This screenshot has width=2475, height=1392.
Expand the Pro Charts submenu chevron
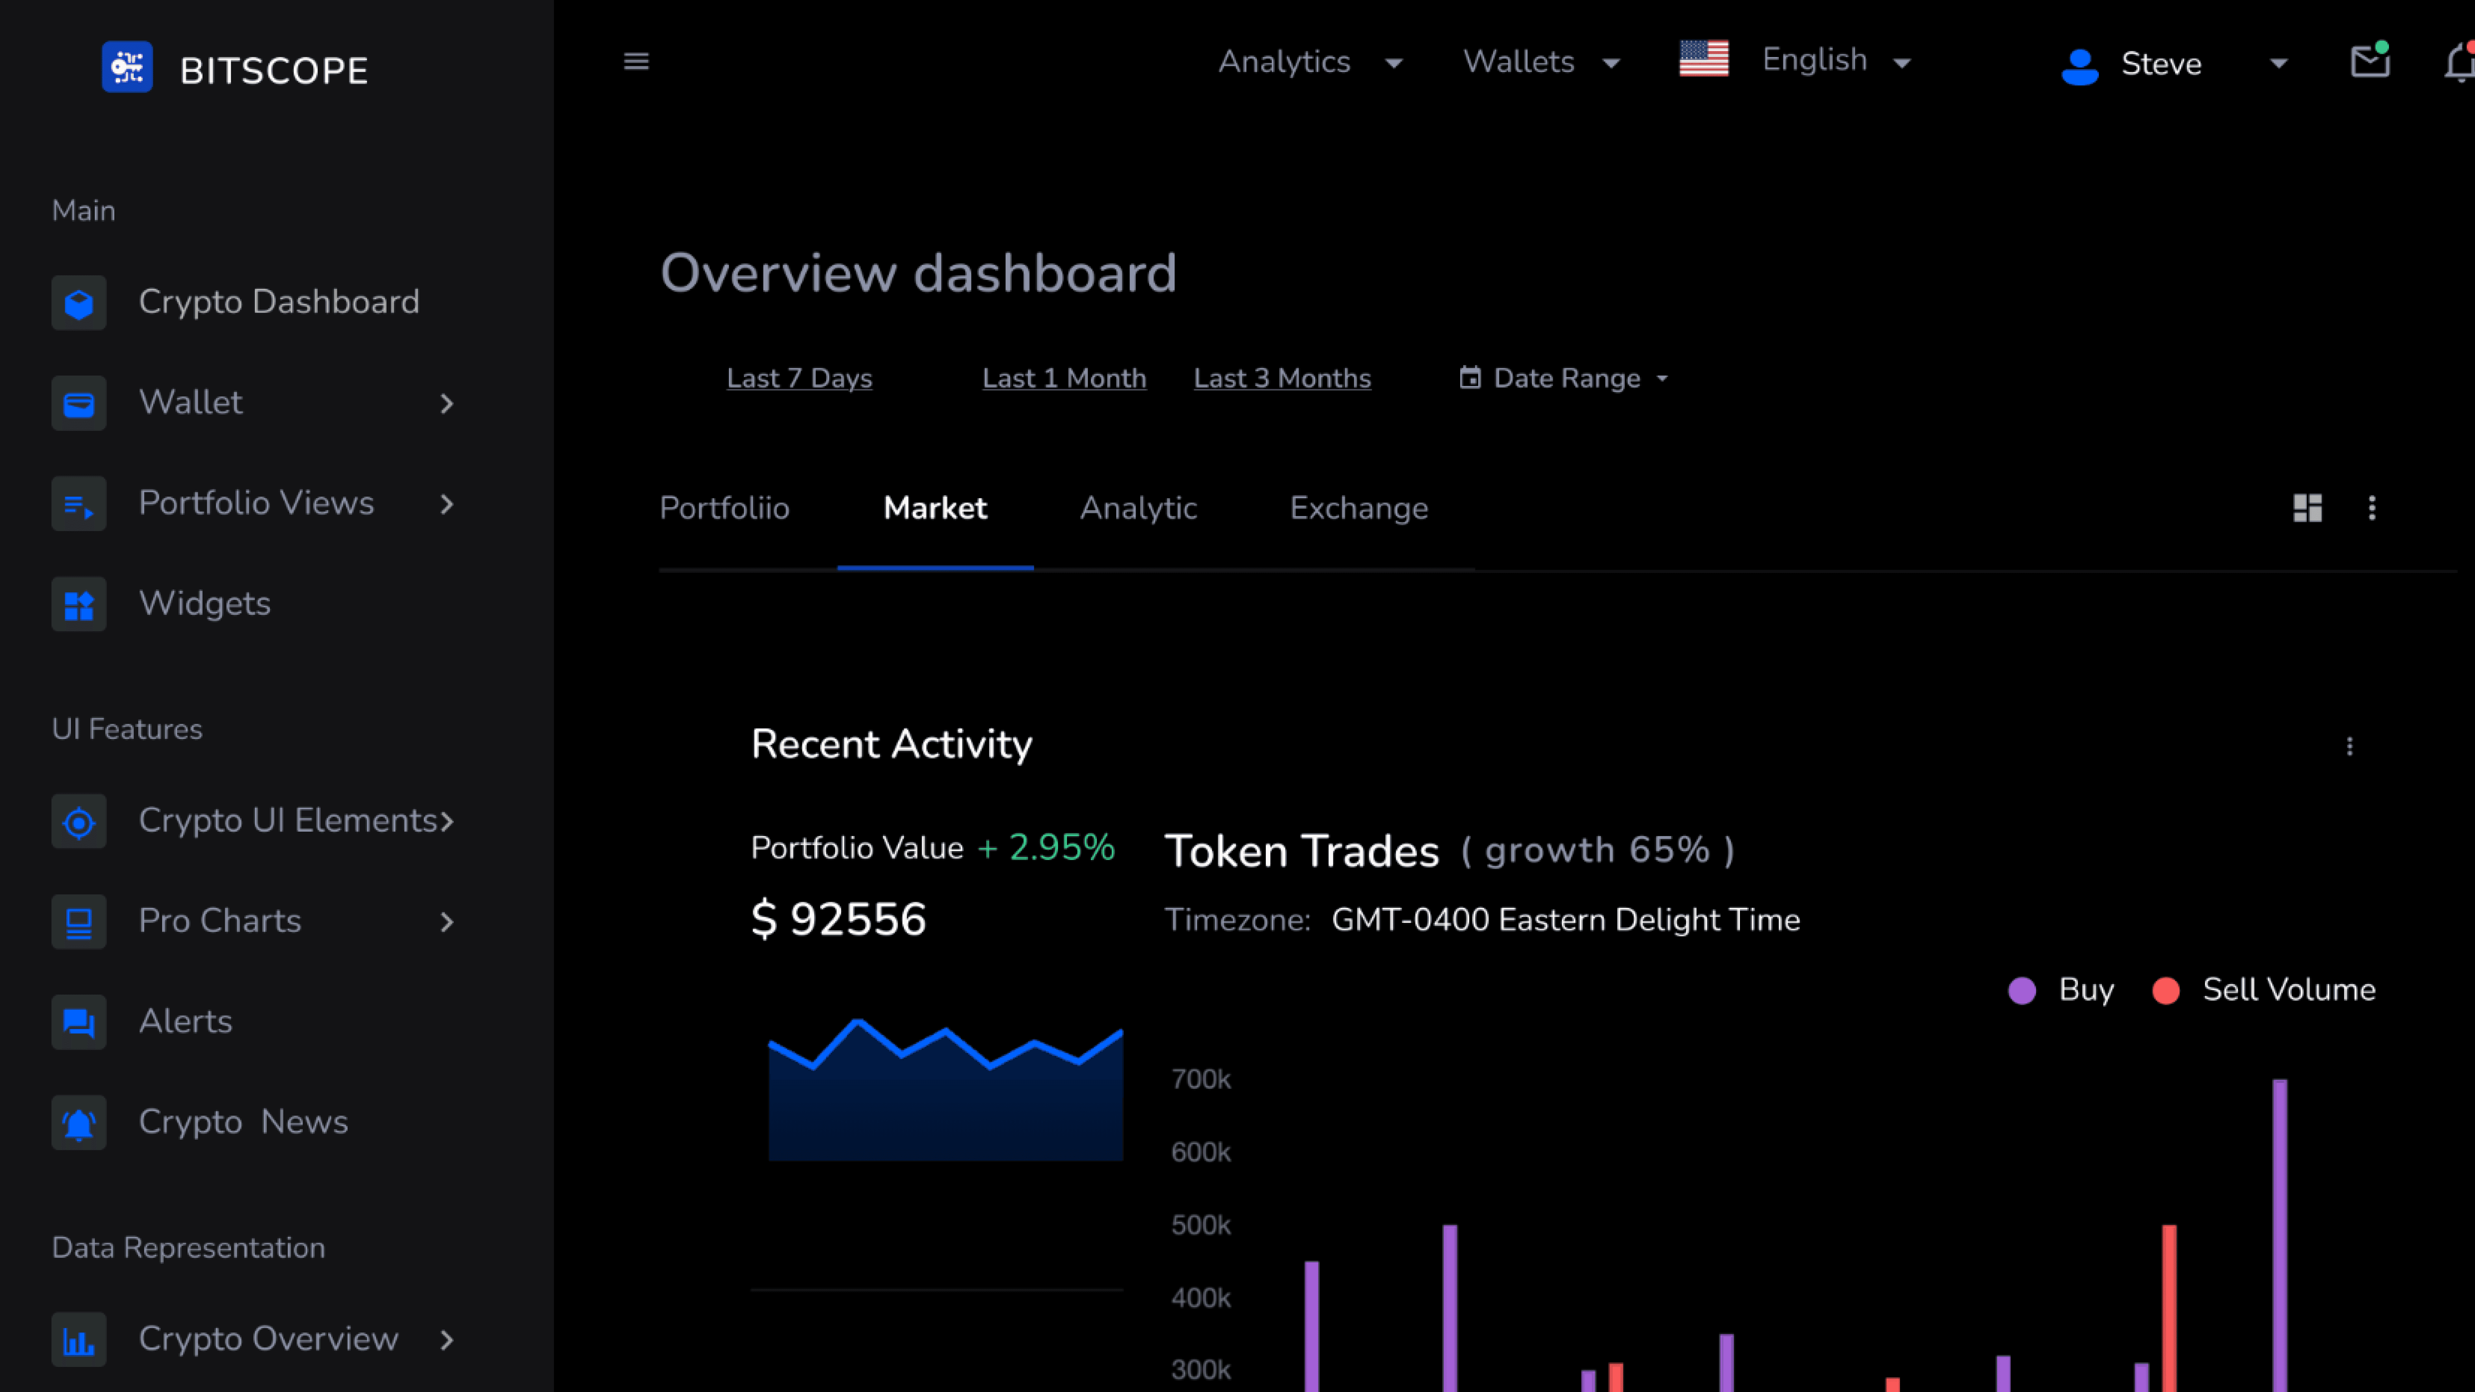pyautogui.click(x=447, y=922)
